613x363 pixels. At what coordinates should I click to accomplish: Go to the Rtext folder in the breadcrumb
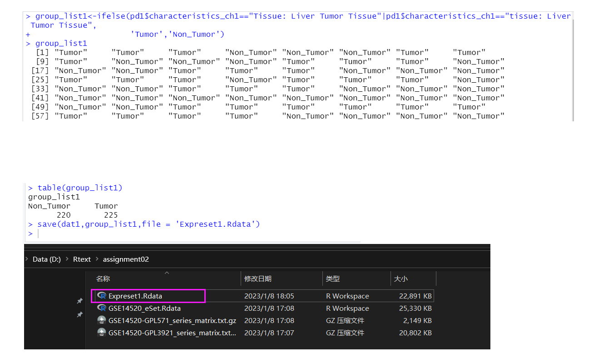click(82, 259)
